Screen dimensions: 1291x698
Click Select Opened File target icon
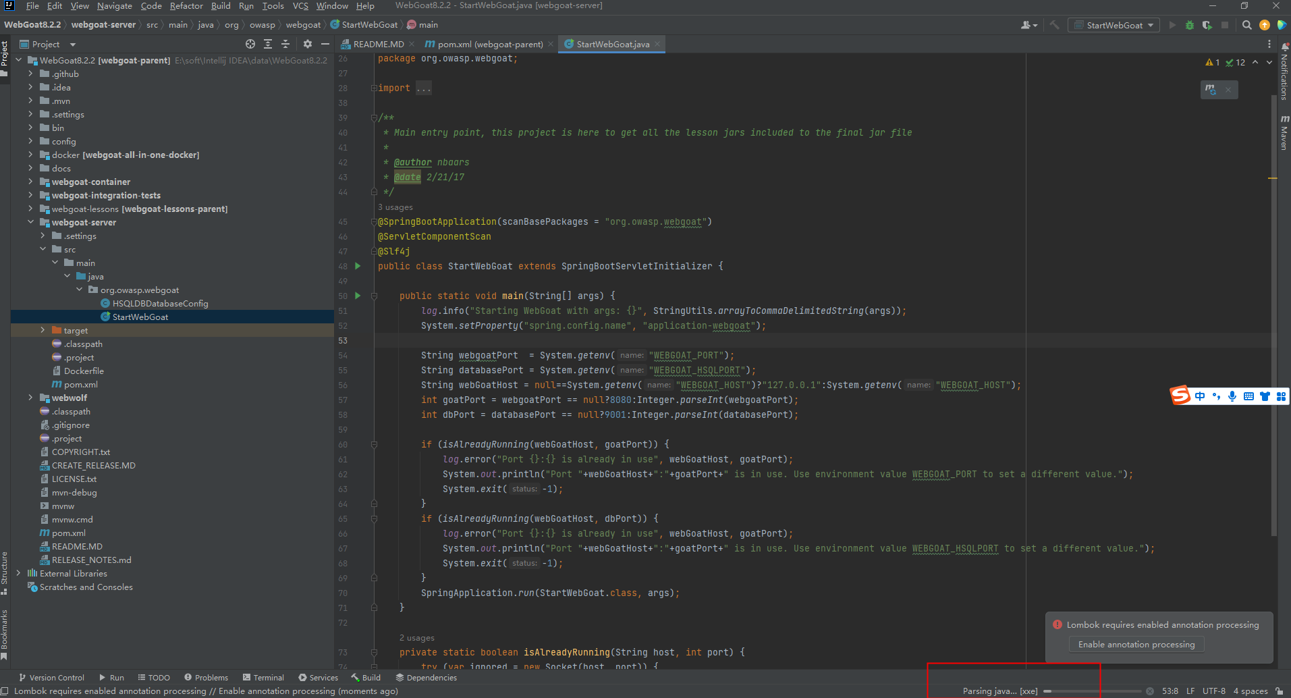pyautogui.click(x=250, y=44)
